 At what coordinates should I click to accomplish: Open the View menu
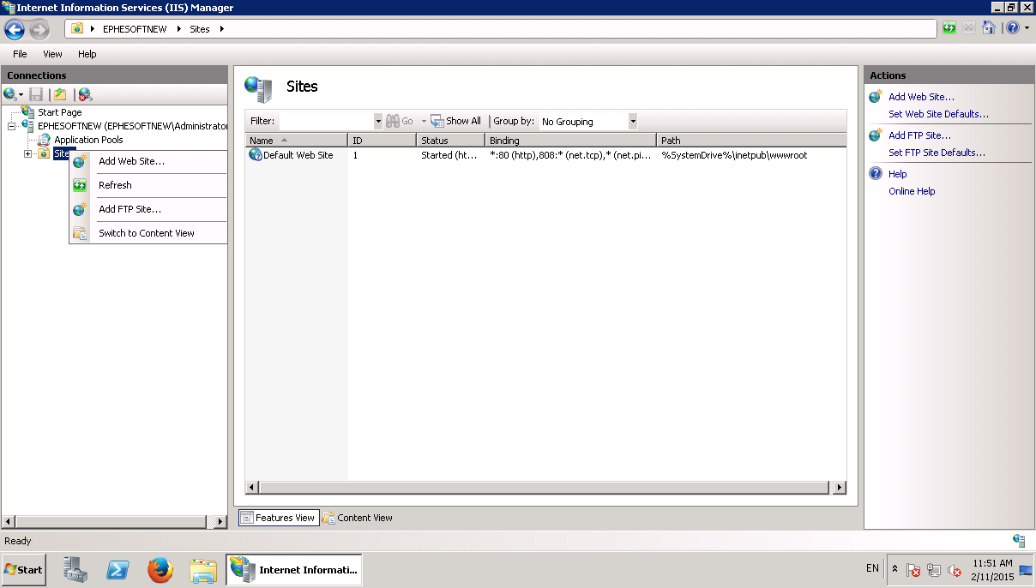point(52,54)
